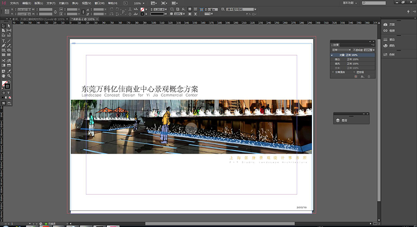Viewport: 417px width, 227px height.
Task: Select the Rectangle Frame tool
Action: 3,50
